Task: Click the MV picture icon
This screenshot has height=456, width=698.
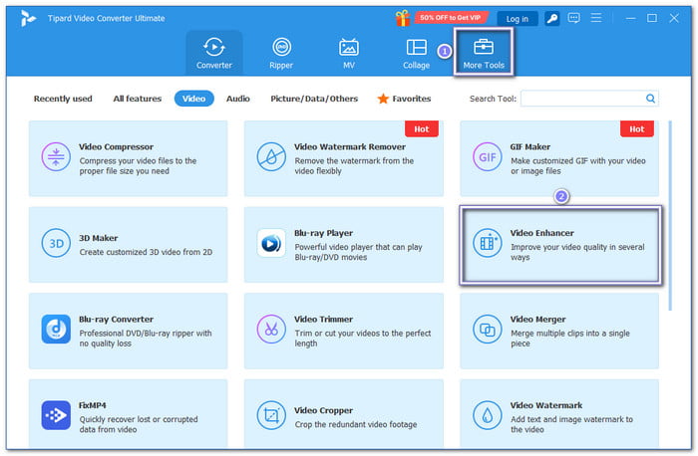Action: coord(349,47)
